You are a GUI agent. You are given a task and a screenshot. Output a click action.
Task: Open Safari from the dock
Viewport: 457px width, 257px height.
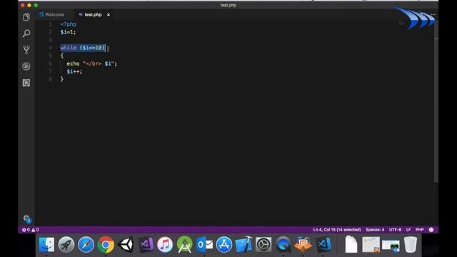pyautogui.click(x=86, y=244)
